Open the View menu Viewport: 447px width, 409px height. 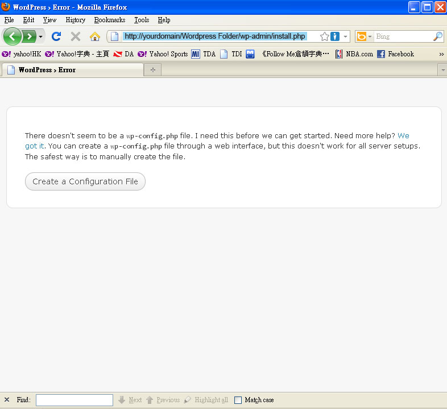tap(49, 20)
